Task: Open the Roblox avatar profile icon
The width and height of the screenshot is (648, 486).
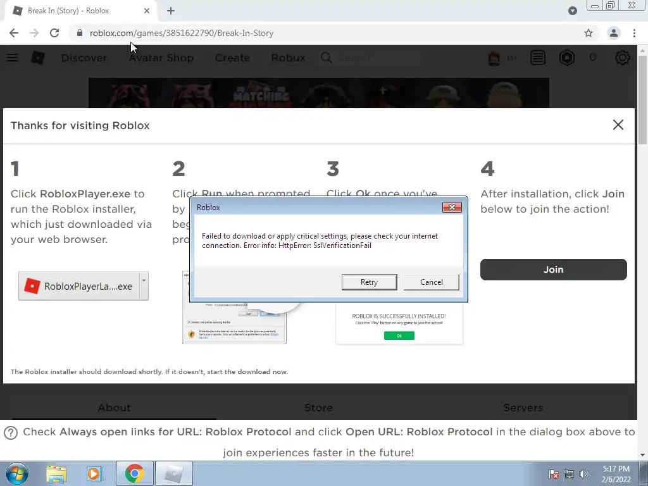Action: coord(494,58)
